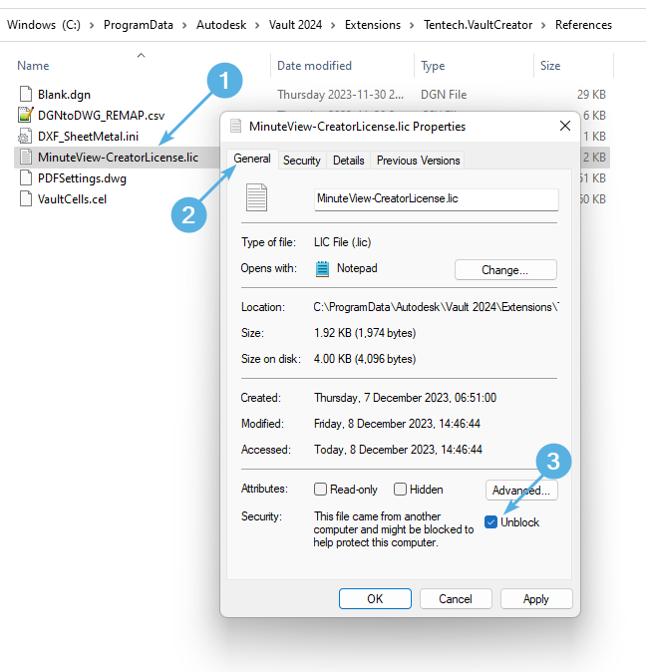Expand the chevron after Vault 2024 in path

333,25
